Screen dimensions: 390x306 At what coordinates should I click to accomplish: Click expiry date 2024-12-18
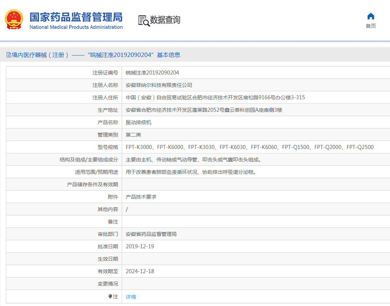140,271
